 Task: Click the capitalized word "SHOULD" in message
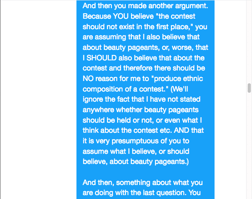[x=101, y=58]
